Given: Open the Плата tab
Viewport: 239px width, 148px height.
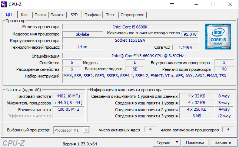Looking at the screenshot, I should (x=40, y=15).
